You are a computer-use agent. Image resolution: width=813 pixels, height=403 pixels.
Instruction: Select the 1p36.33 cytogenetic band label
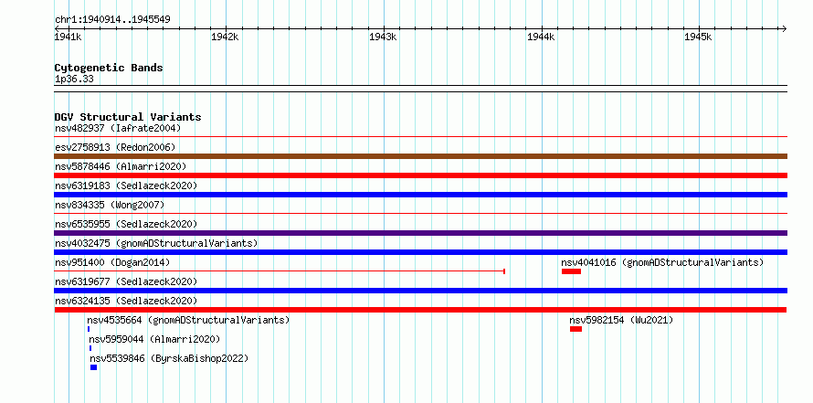74,80
